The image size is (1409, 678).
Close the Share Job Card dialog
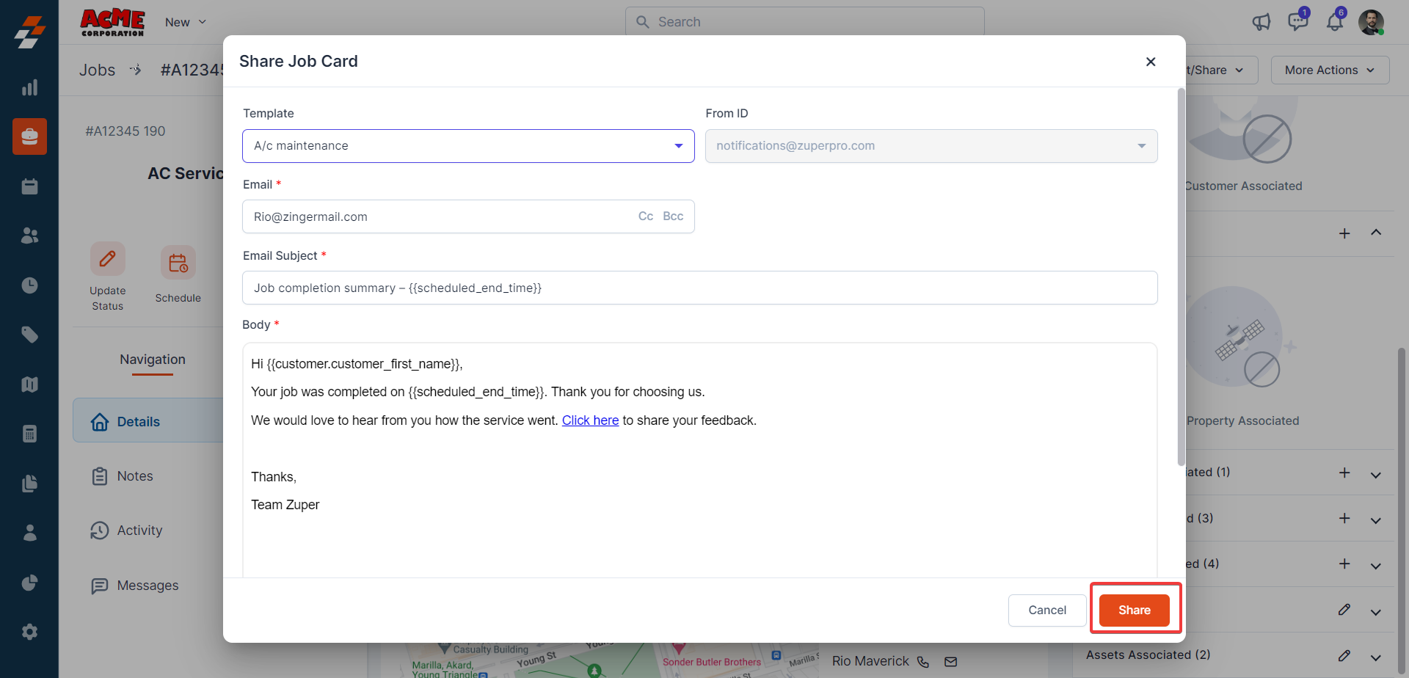coord(1151,62)
